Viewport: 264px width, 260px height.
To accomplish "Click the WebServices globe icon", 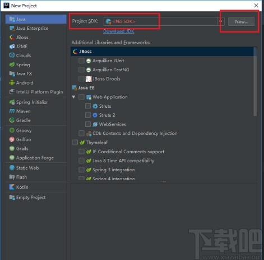I will click(x=95, y=124).
